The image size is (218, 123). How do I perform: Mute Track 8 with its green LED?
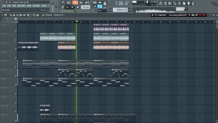point(16,94)
